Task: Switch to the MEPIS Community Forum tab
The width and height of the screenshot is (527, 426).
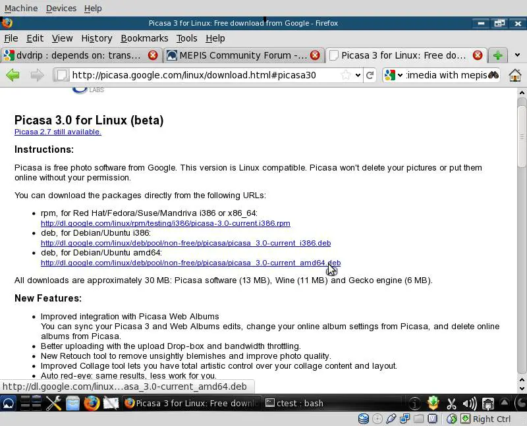Action: click(243, 55)
